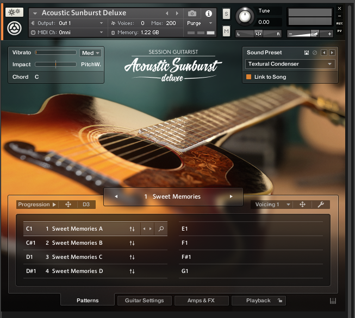Select previous sound preset arrow
The width and height of the screenshot is (355, 318).
pos(324,53)
